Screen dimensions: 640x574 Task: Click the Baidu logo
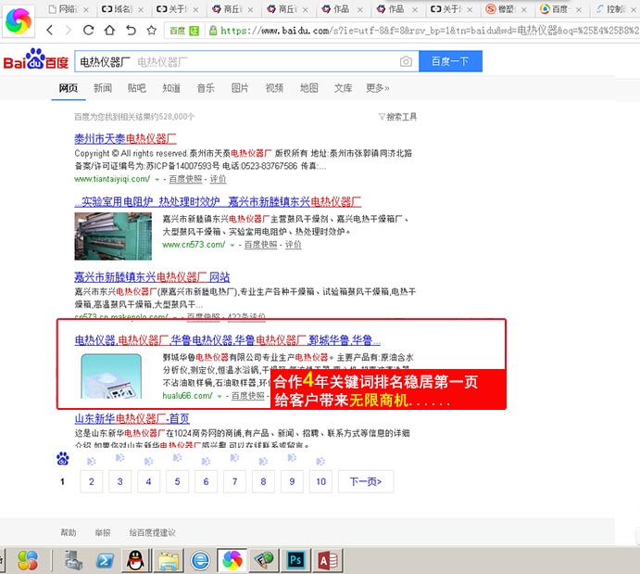pos(35,59)
